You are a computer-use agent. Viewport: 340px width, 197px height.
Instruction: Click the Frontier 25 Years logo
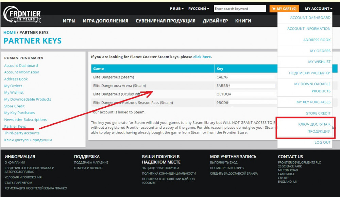click(x=22, y=15)
